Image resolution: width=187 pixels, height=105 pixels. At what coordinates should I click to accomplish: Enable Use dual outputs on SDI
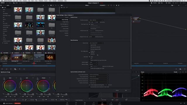point(89,49)
